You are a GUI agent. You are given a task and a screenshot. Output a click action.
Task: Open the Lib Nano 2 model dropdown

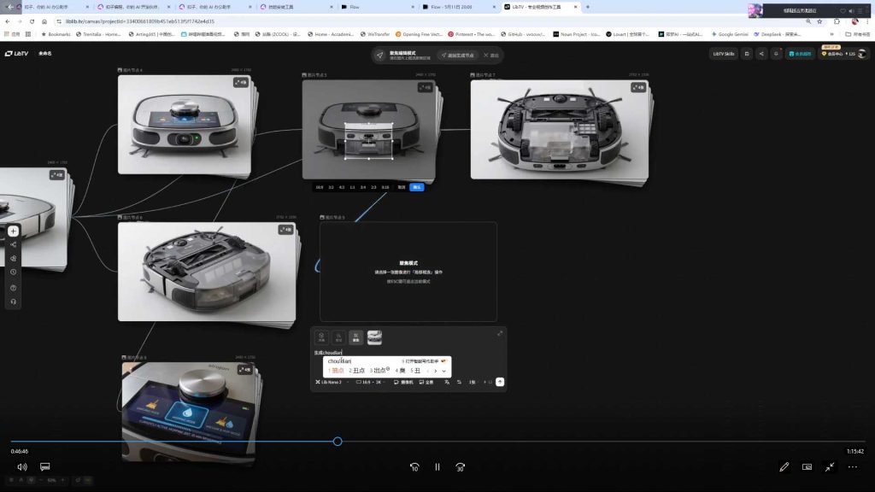click(331, 382)
